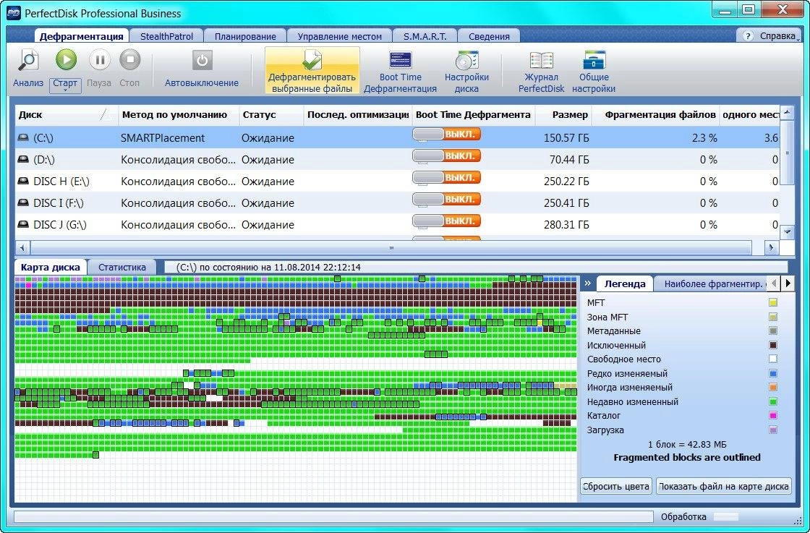Click the Анализ magnifier icon
The width and height of the screenshot is (810, 533).
pos(28,61)
